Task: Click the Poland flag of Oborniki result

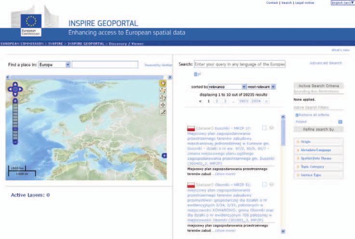Action: [191, 185]
